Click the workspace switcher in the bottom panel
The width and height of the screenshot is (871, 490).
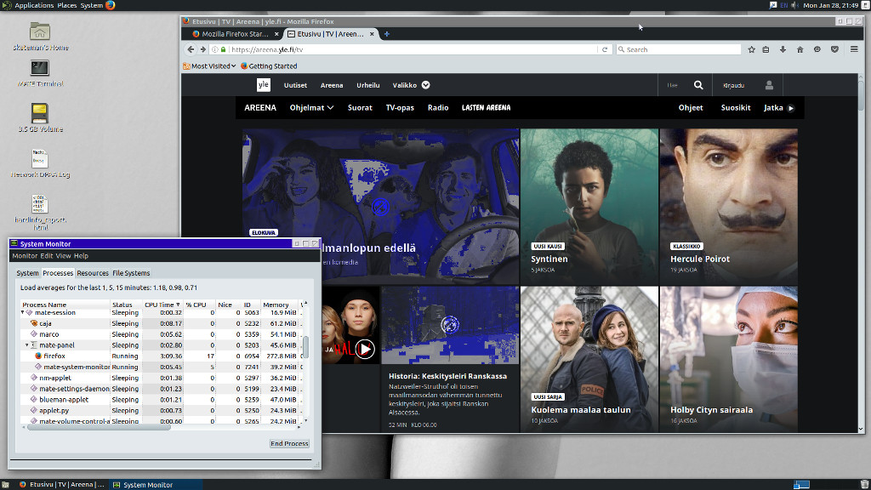[x=801, y=484]
